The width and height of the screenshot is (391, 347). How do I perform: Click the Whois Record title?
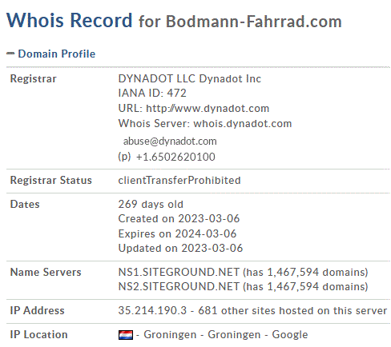70,20
